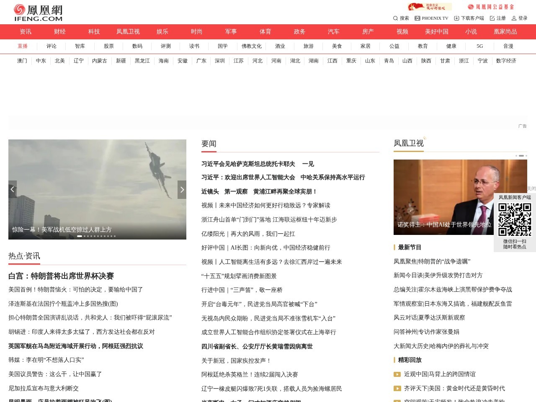Click the ifeng.com phoenix logo
Image resolution: width=536 pixels, height=402 pixels.
click(x=38, y=13)
